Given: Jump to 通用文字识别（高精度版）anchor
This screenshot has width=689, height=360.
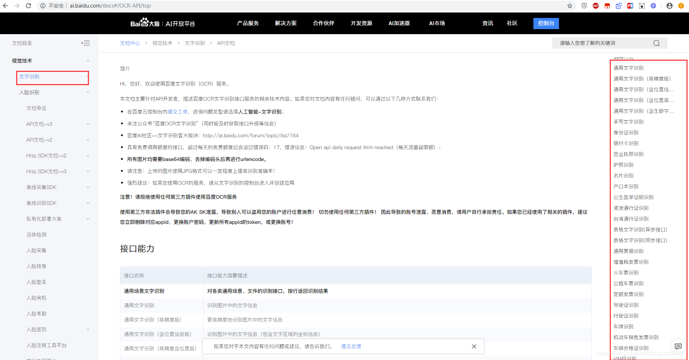Looking at the screenshot, I should click(642, 79).
